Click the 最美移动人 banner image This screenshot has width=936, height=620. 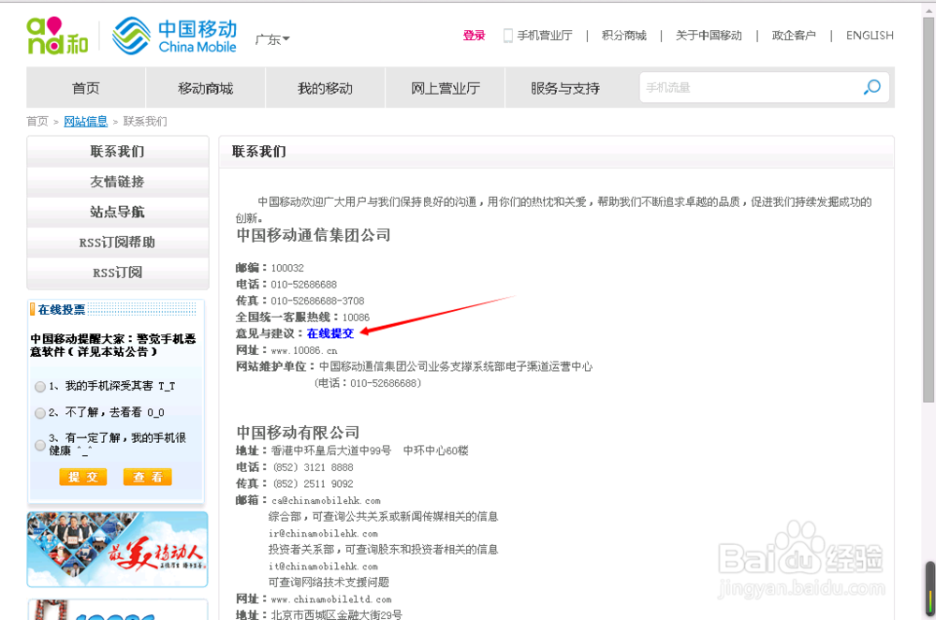click(x=116, y=549)
